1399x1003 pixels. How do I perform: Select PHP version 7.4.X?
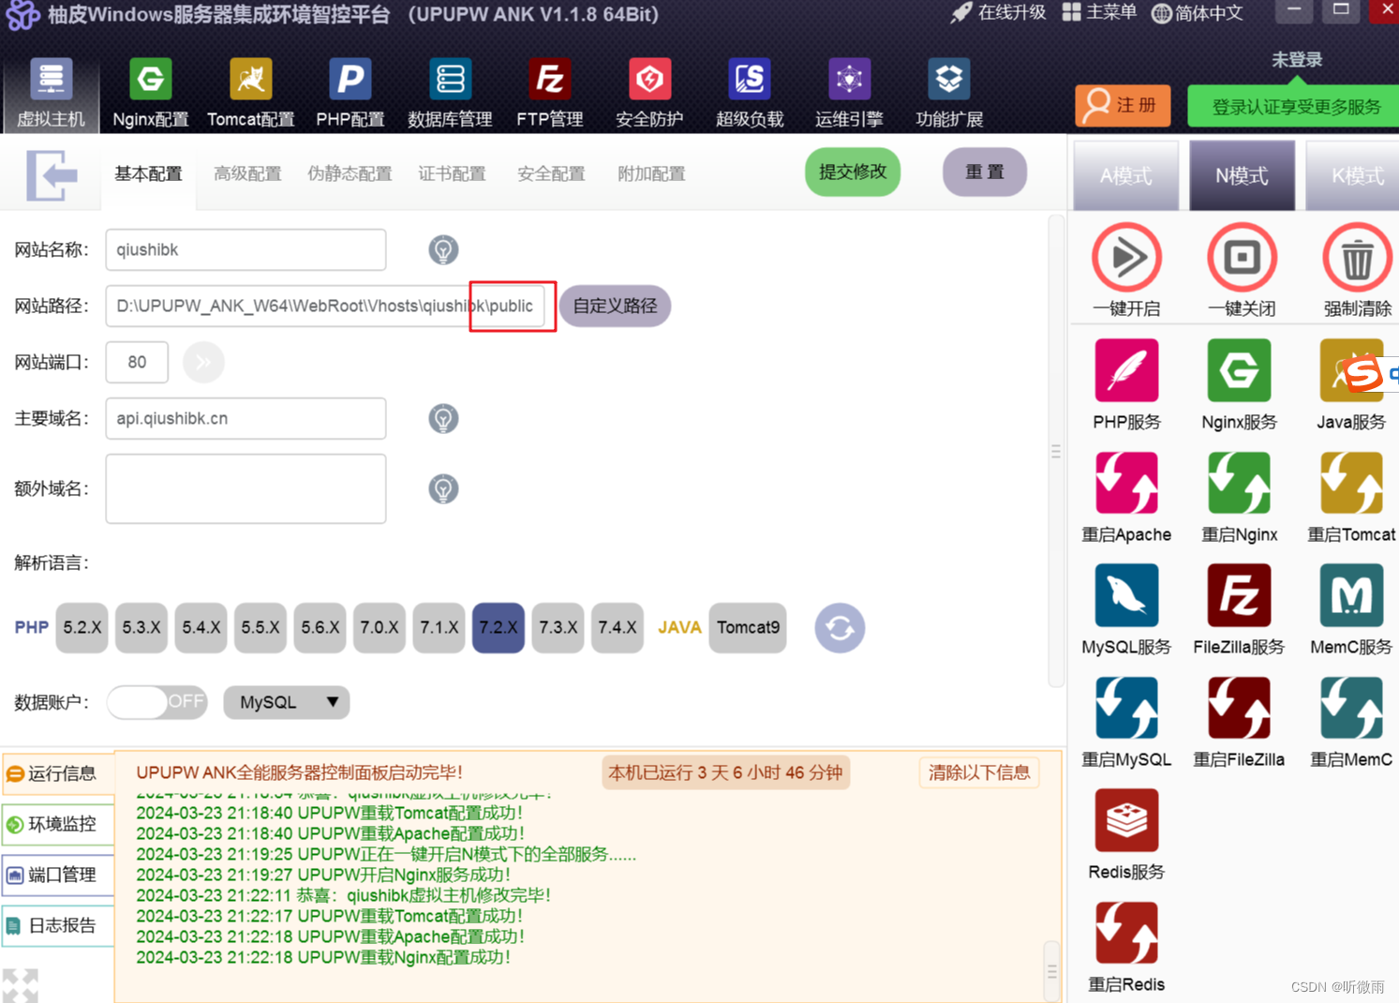pos(618,627)
